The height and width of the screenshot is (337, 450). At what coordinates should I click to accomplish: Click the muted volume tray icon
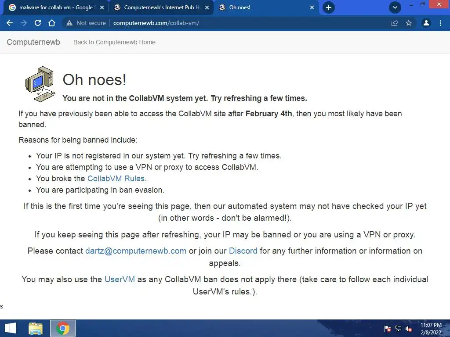pyautogui.click(x=409, y=328)
